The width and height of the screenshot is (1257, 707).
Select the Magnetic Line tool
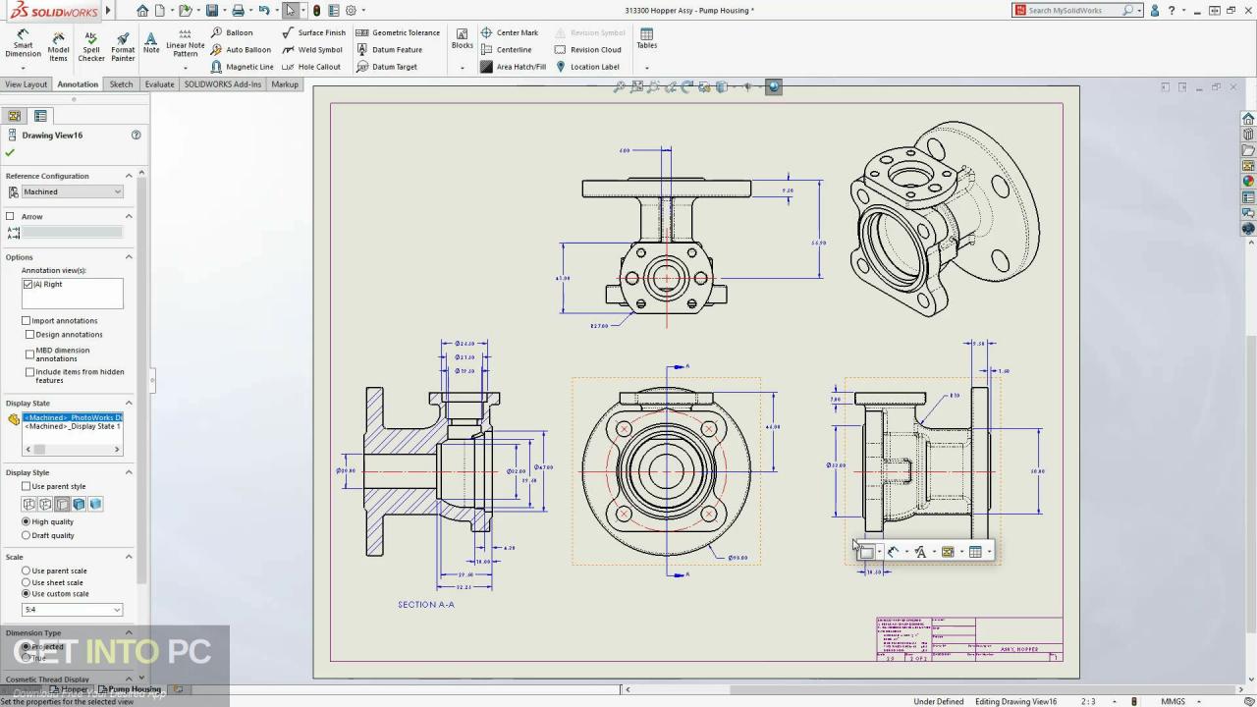pos(242,67)
